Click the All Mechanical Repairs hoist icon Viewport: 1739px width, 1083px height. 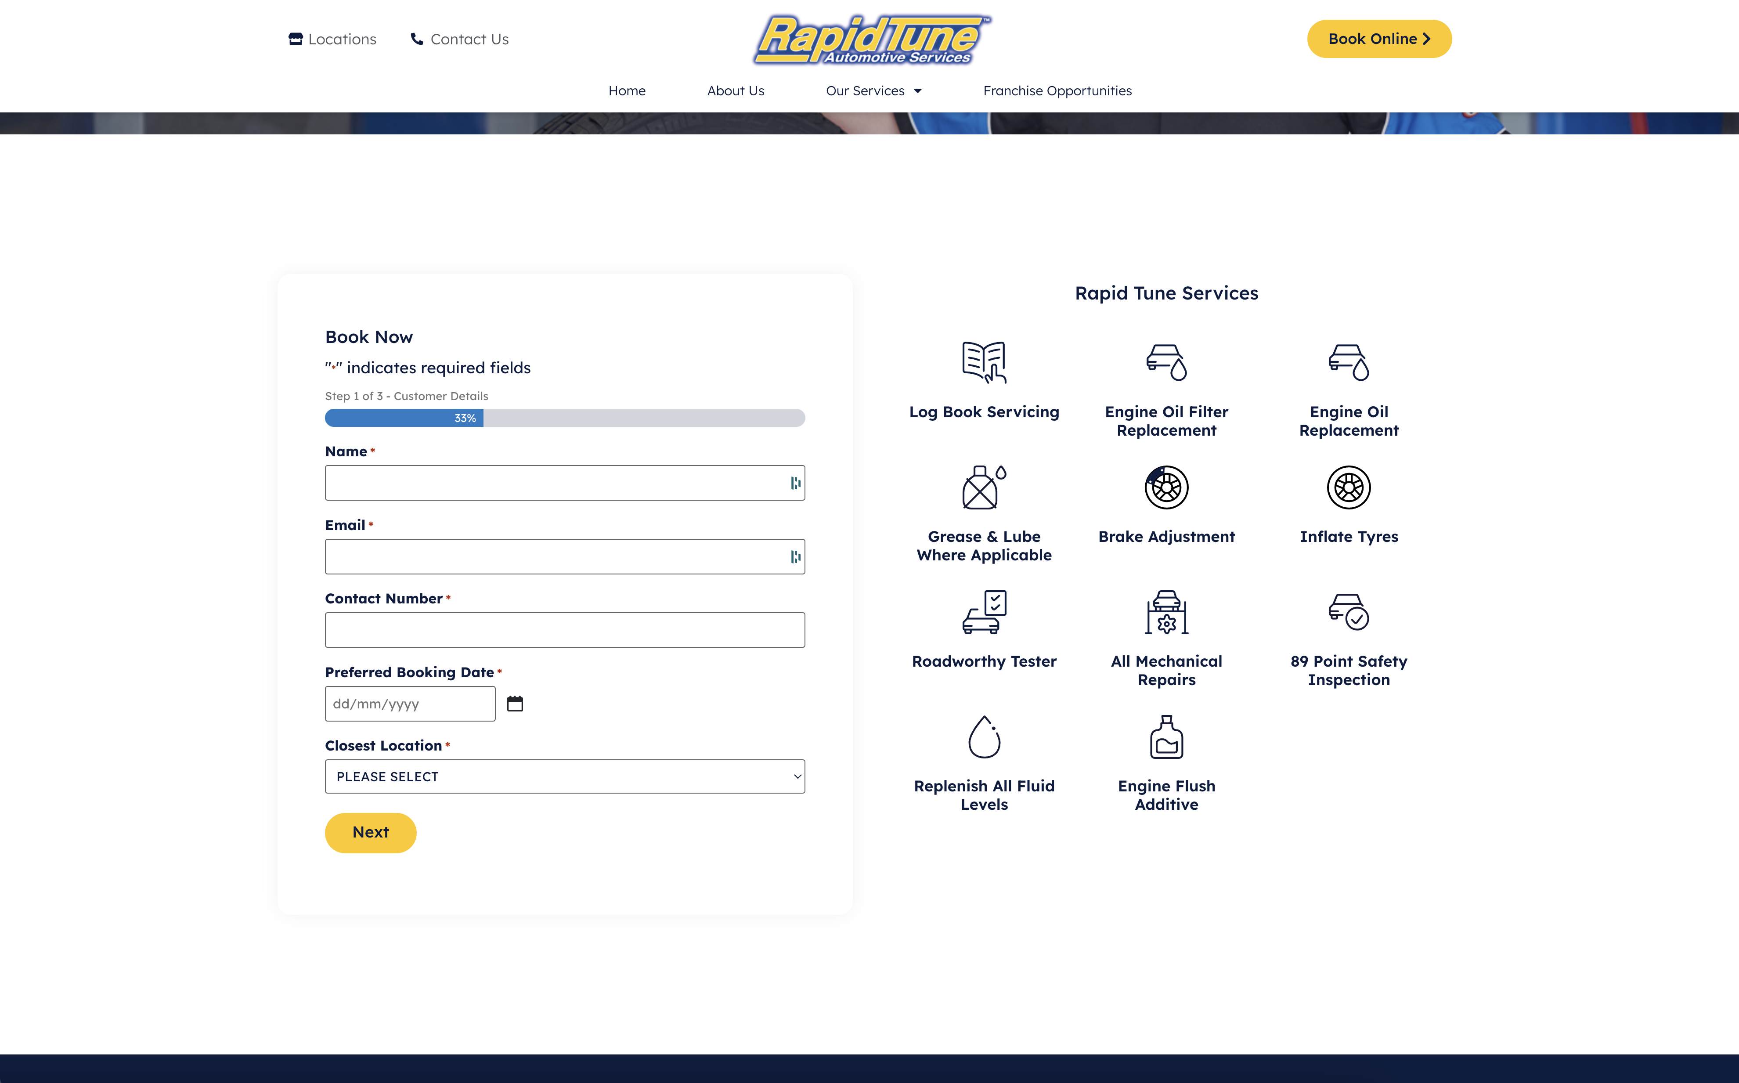[x=1166, y=612]
